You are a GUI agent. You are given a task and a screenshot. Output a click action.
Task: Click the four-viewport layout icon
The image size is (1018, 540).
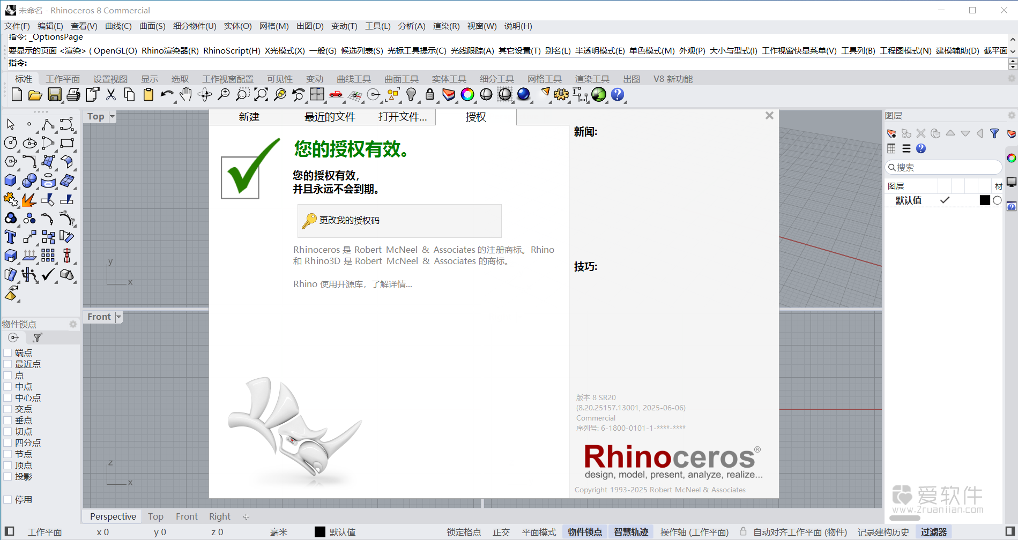point(317,95)
